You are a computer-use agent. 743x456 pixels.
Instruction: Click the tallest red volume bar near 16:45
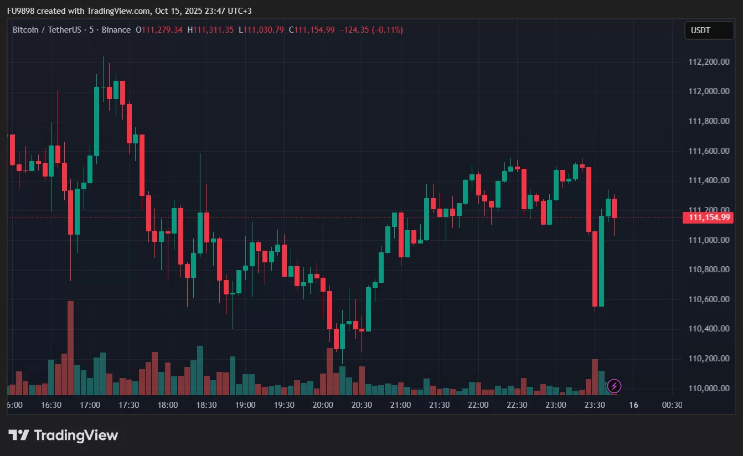70,348
